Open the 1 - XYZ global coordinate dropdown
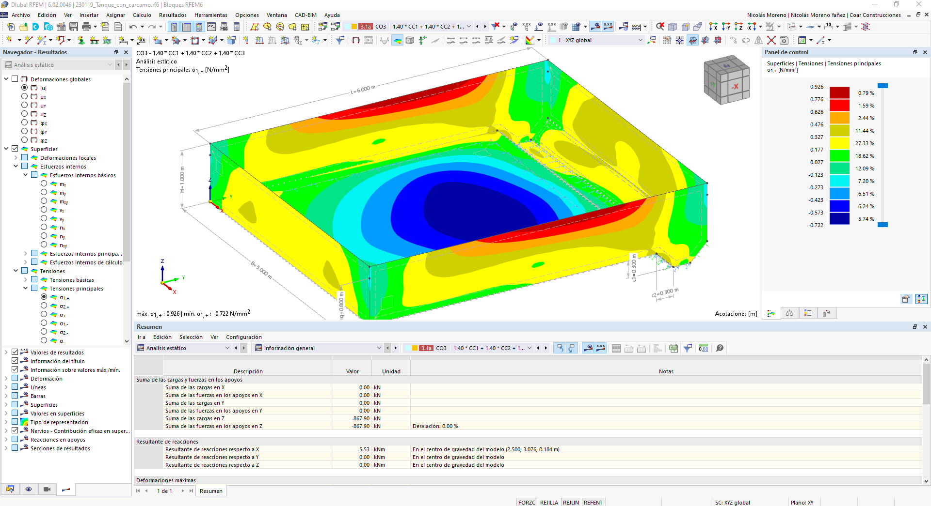 [x=596, y=40]
